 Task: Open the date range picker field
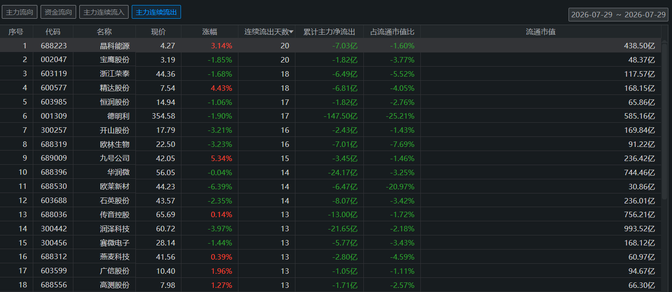(618, 15)
